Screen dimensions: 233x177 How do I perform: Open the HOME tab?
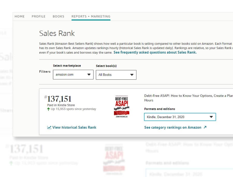coord(19,16)
